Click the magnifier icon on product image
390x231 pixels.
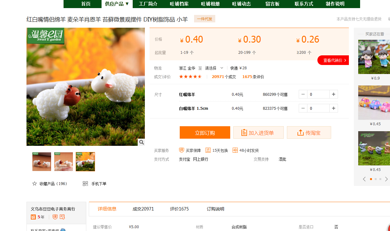[x=141, y=142]
